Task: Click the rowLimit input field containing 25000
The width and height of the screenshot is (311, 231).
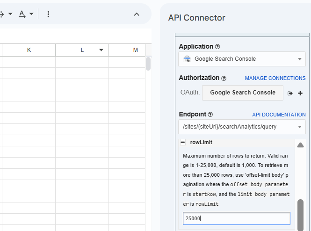Action: pyautogui.click(x=236, y=218)
